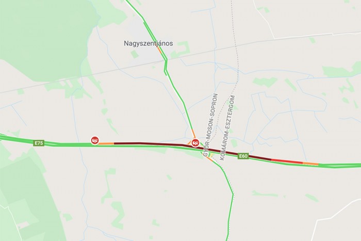This screenshot has width=361, height=241.
Task: Click the orange segment beside the western crash icon
Action: (106, 143)
